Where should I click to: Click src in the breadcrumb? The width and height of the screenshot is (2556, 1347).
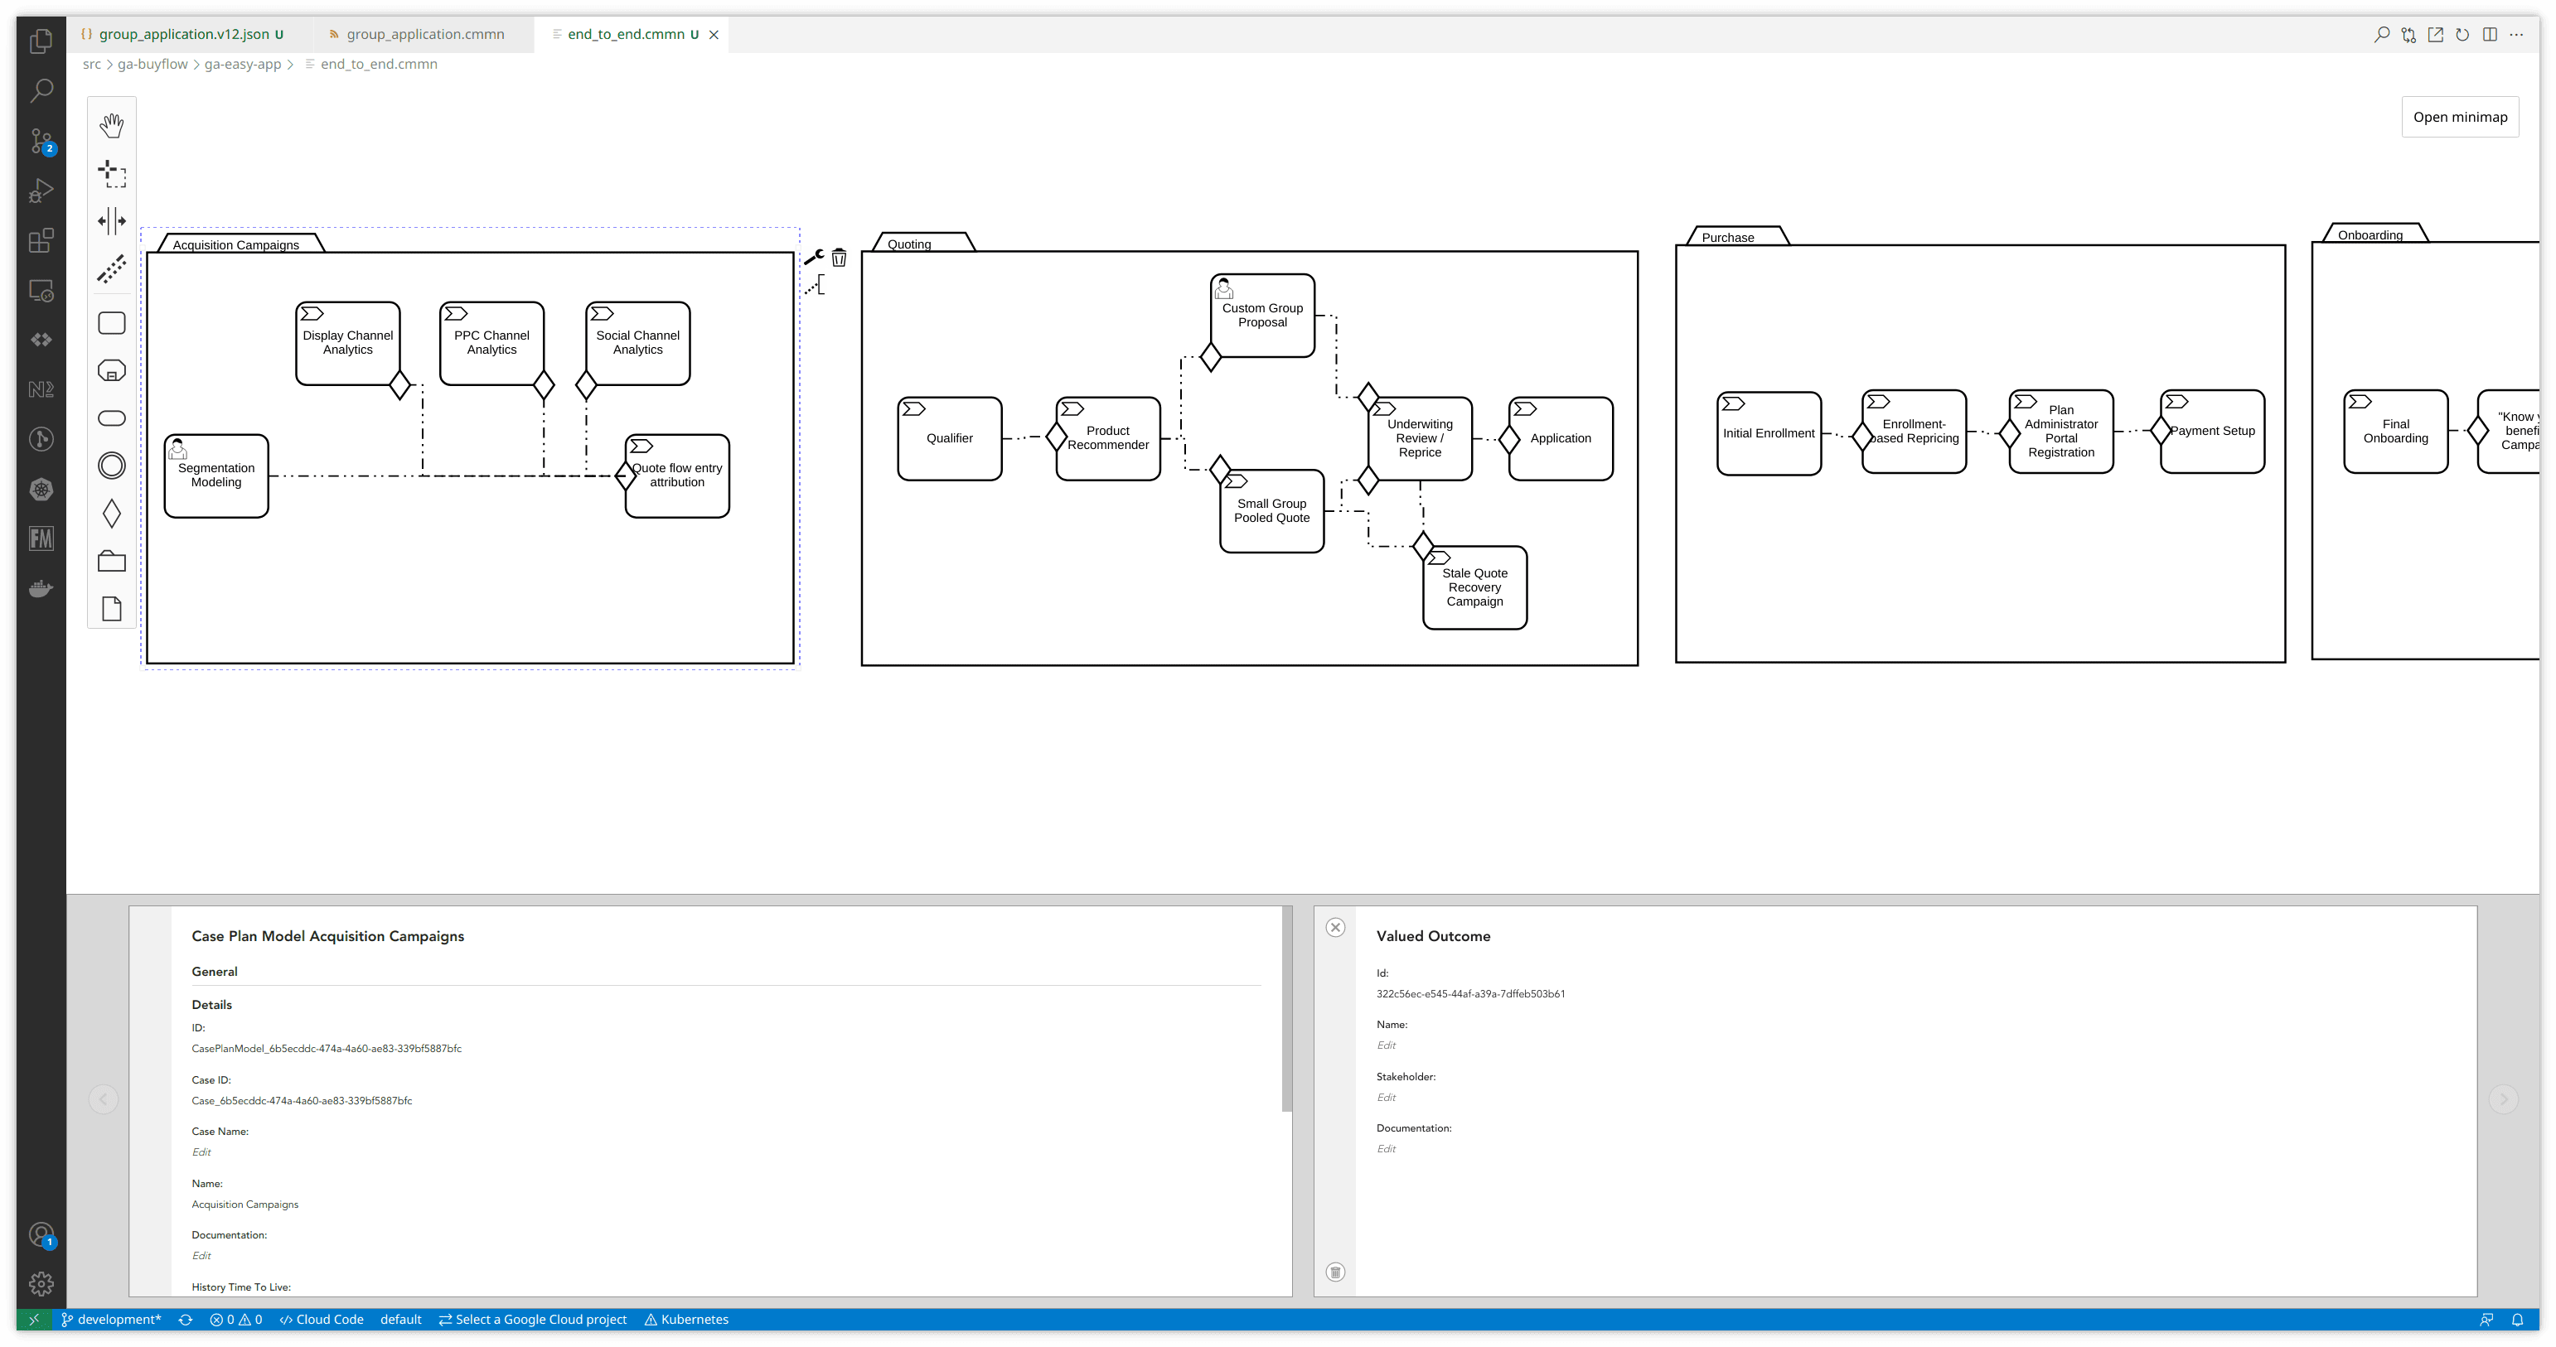[91, 64]
